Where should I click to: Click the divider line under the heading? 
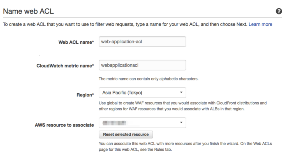tap(142, 18)
